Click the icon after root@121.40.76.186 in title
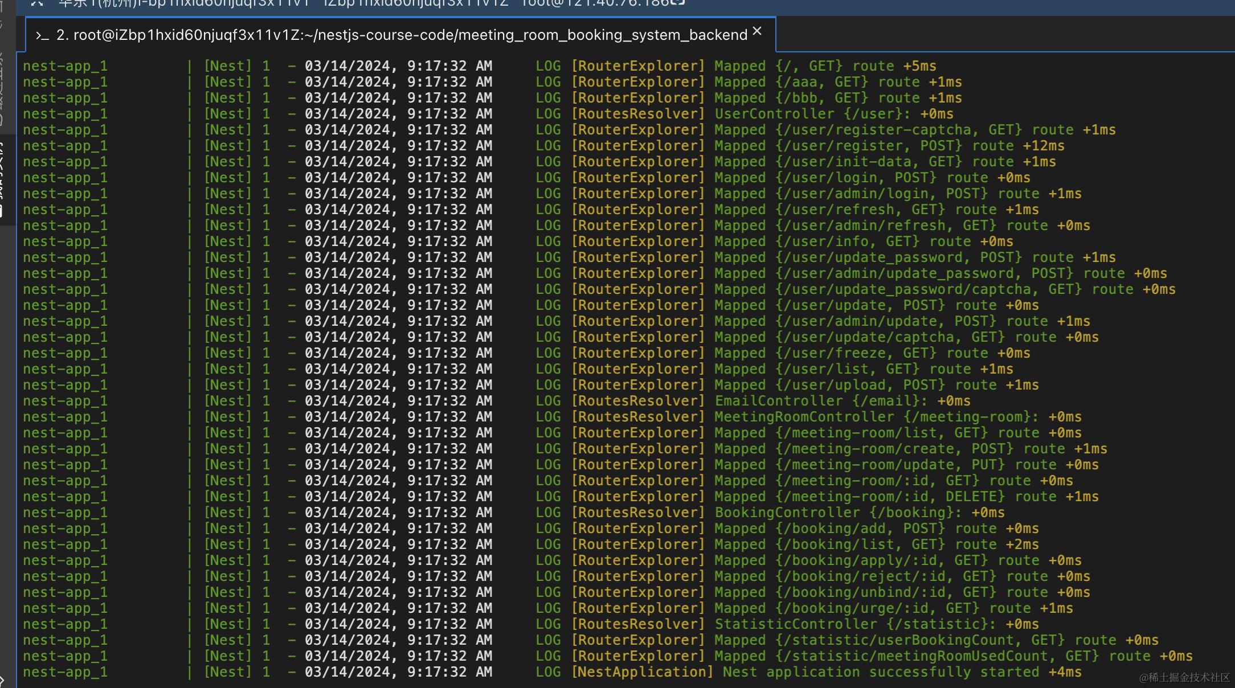Image resolution: width=1235 pixels, height=688 pixels. tap(677, 2)
